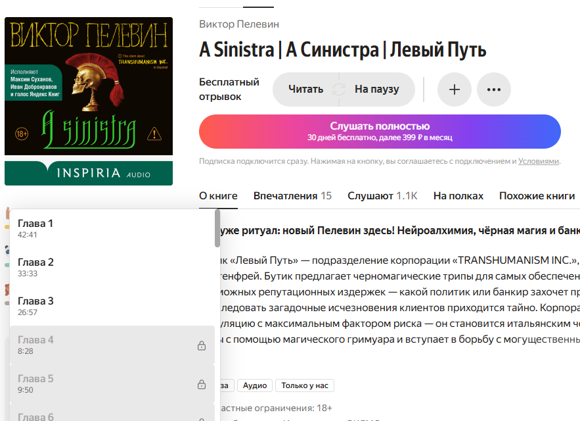Click the plus add-to-shelf icon
The height and width of the screenshot is (421, 580).
click(455, 89)
